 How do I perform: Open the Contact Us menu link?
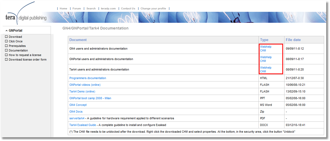[128, 9]
